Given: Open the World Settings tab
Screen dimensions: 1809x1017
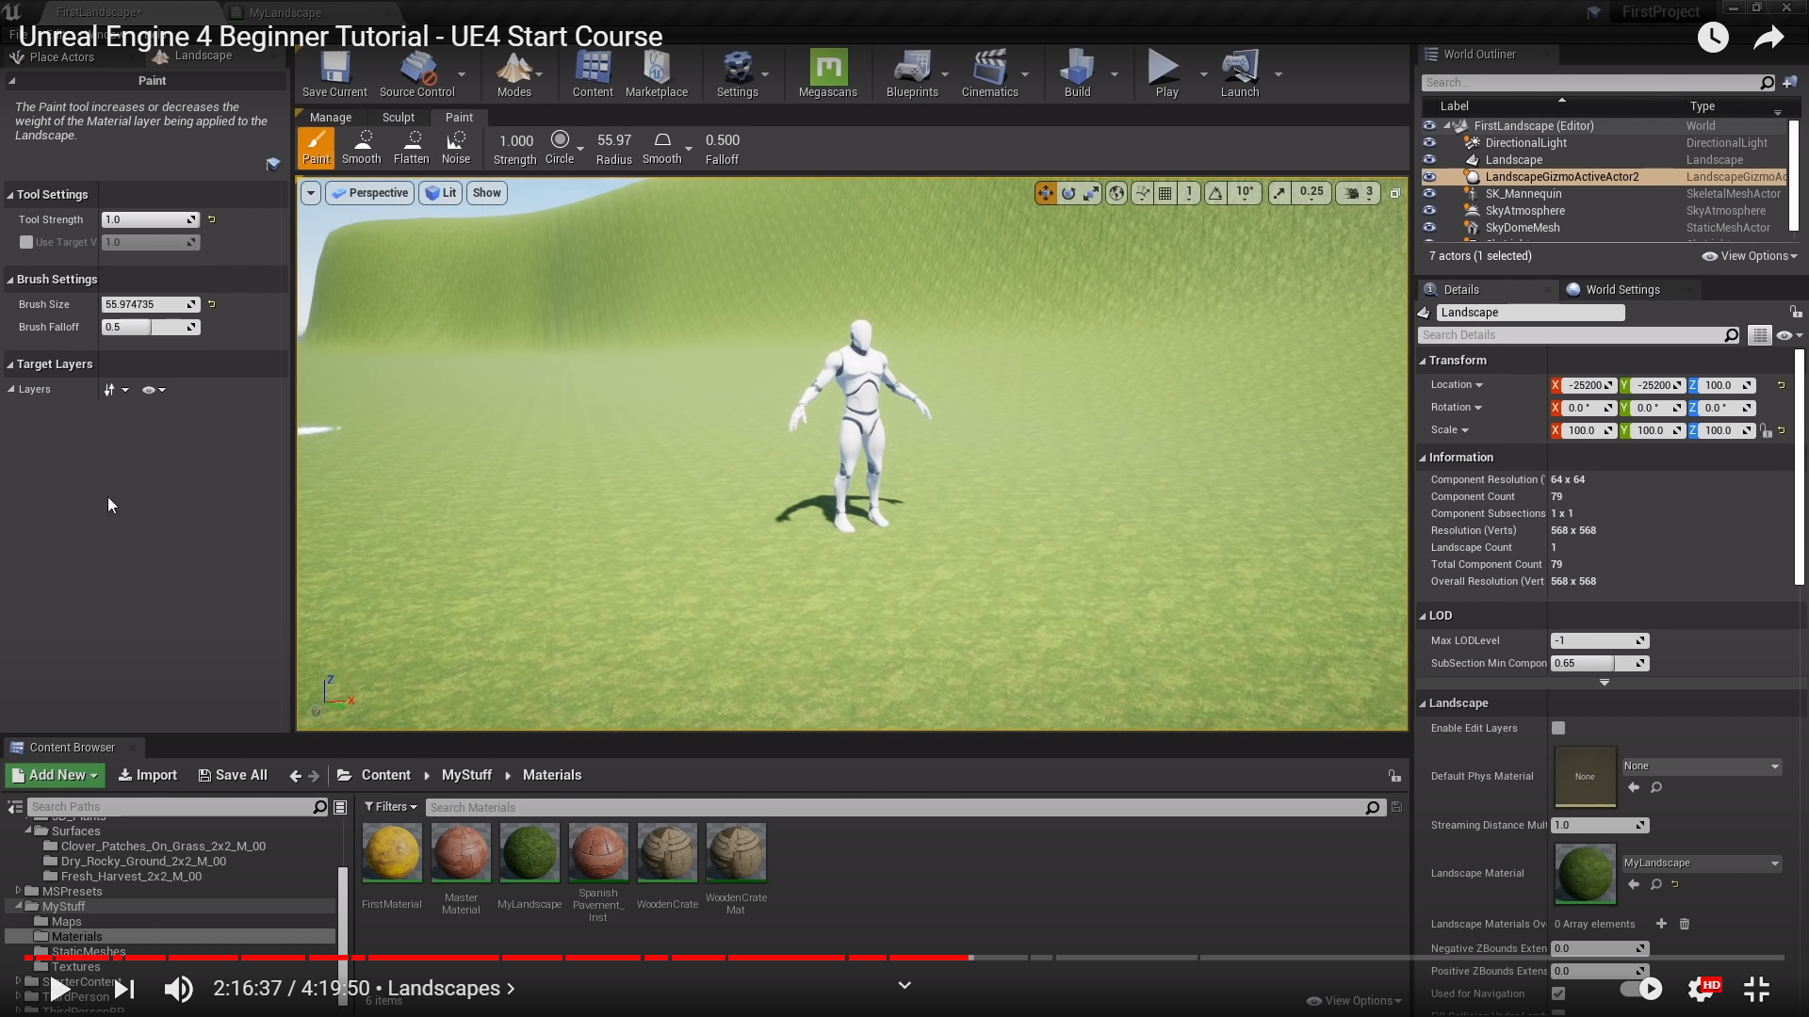Looking at the screenshot, I should (x=1622, y=290).
